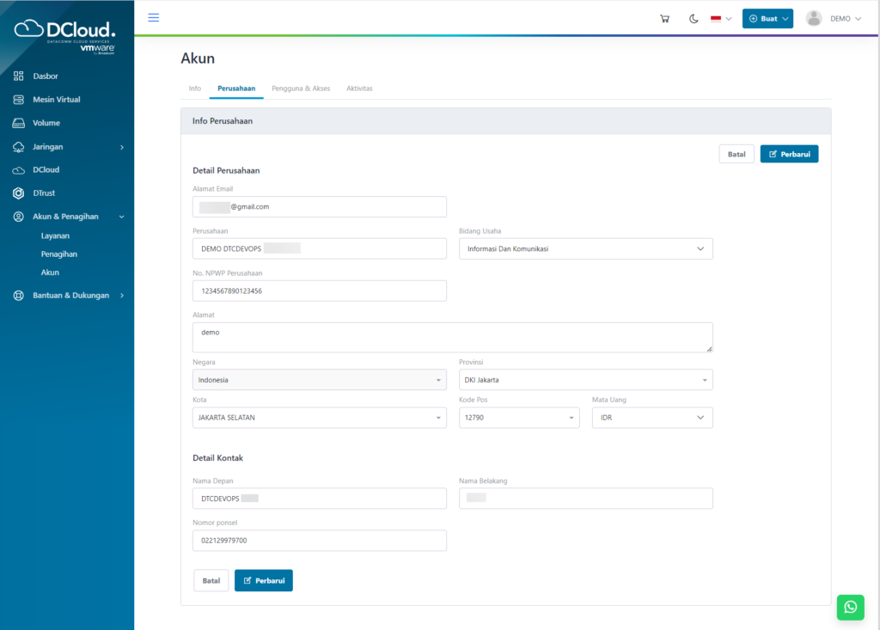Image resolution: width=880 pixels, height=630 pixels.
Task: Click the DCloud cloud icon in the menu
Action: [19, 170]
